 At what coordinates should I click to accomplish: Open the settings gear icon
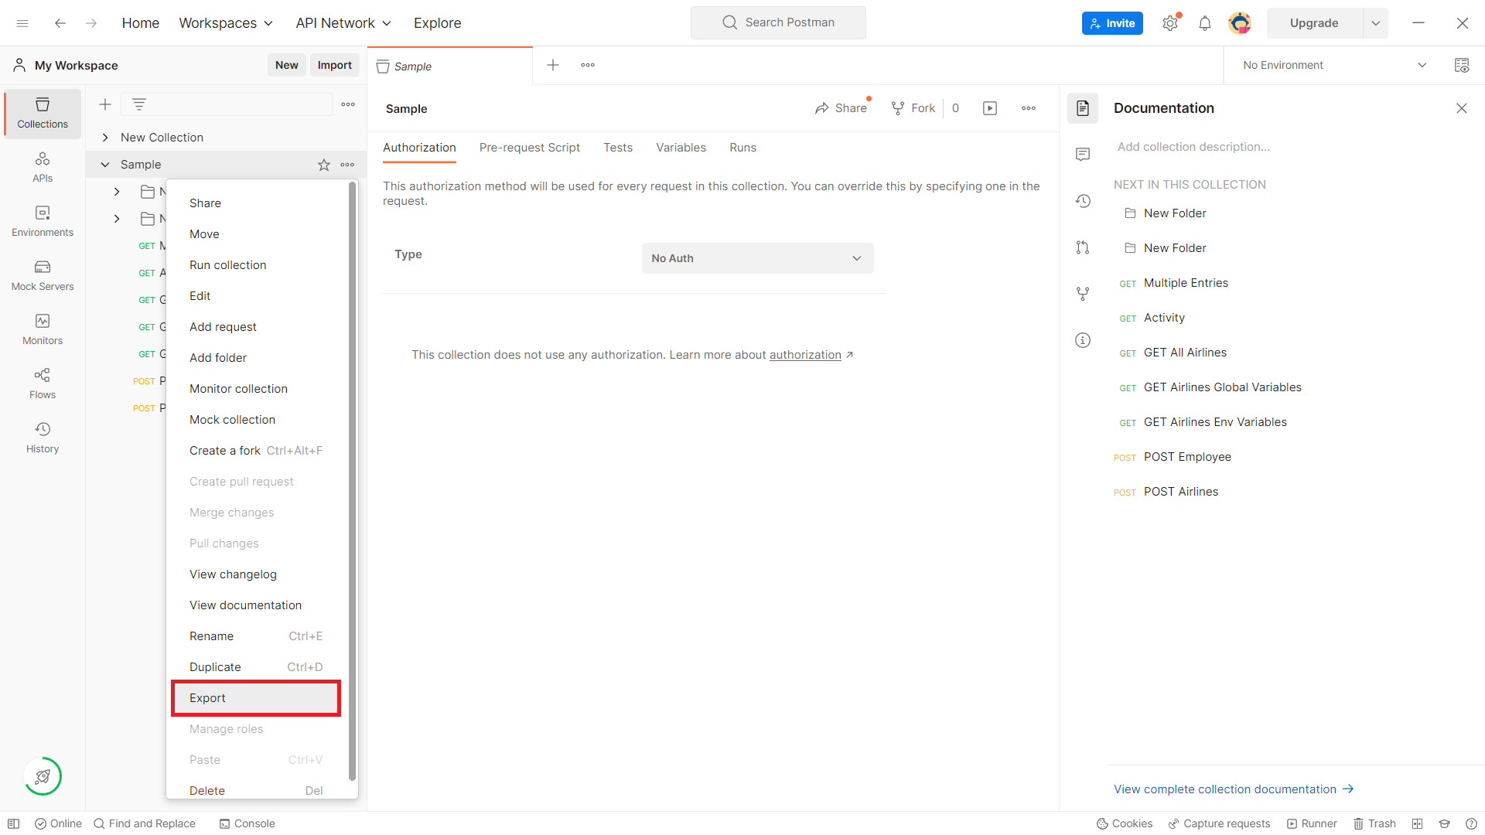[1170, 23]
